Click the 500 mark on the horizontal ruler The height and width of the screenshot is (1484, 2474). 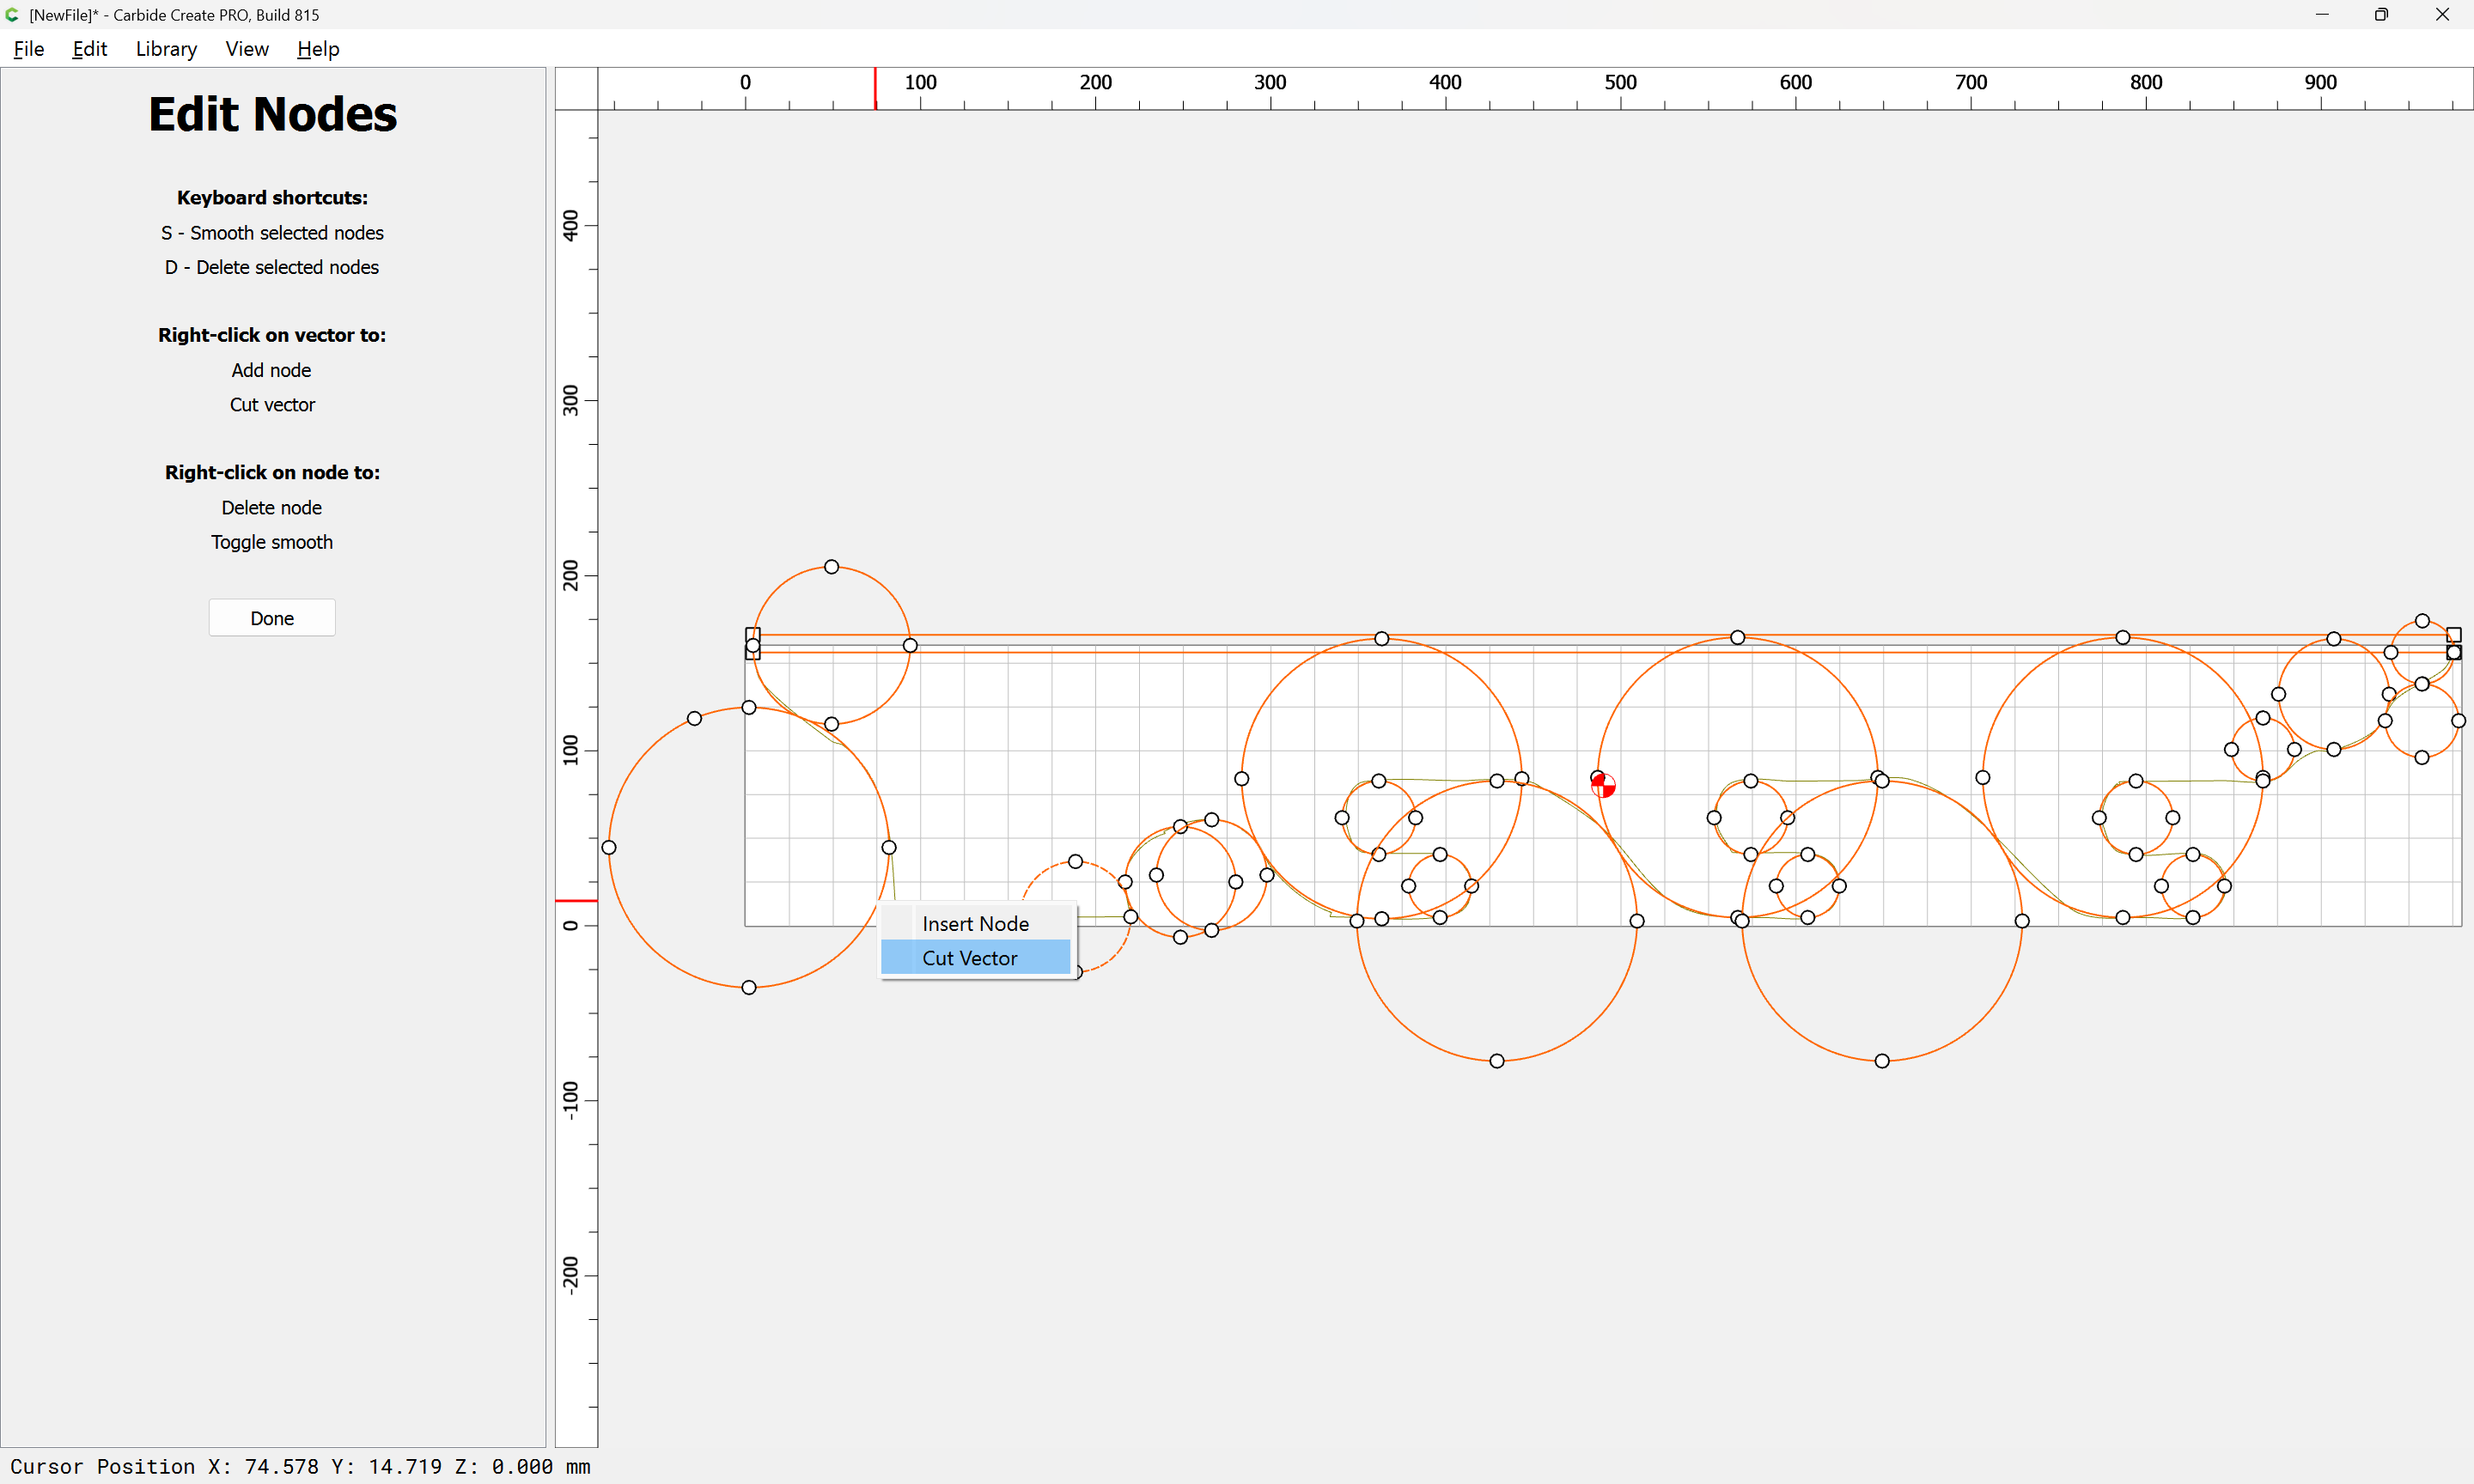coord(1620,83)
